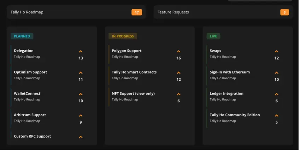
Task: Click the Optimism Support vote count 11
Action: point(81,80)
